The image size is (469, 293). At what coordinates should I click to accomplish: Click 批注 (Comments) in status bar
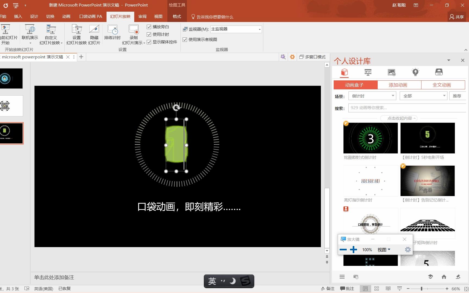[347, 288]
